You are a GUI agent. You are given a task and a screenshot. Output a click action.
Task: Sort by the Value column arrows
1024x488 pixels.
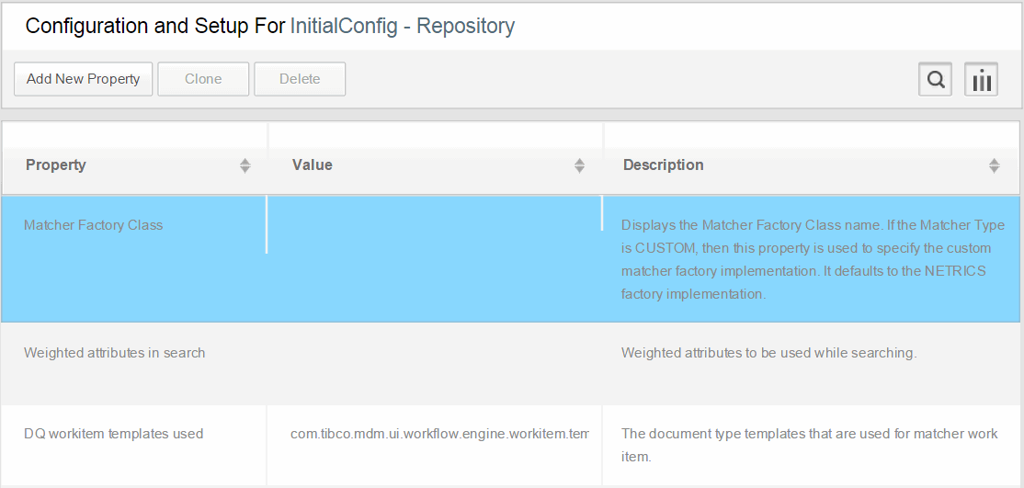[x=579, y=166]
